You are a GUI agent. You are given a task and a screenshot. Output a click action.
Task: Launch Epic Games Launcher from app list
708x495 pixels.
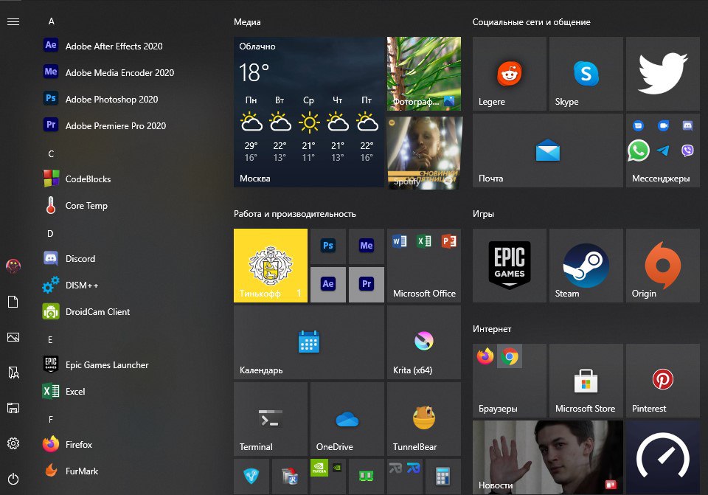point(96,365)
